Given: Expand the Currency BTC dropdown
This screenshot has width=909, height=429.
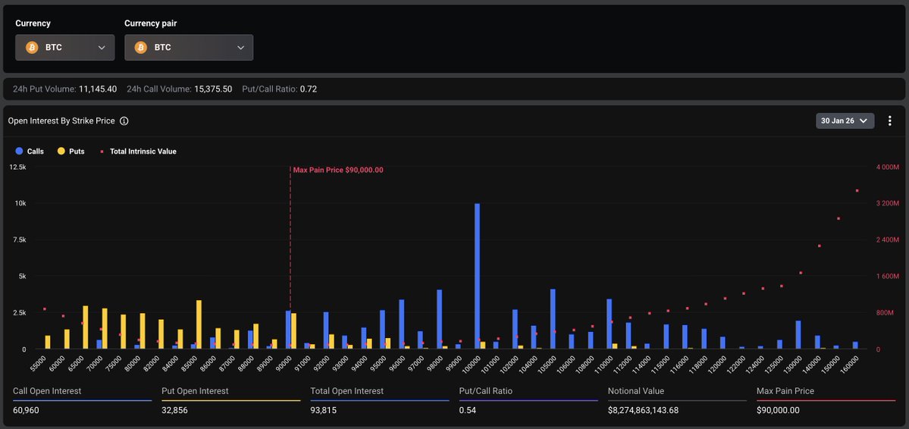Looking at the screenshot, I should [102, 47].
